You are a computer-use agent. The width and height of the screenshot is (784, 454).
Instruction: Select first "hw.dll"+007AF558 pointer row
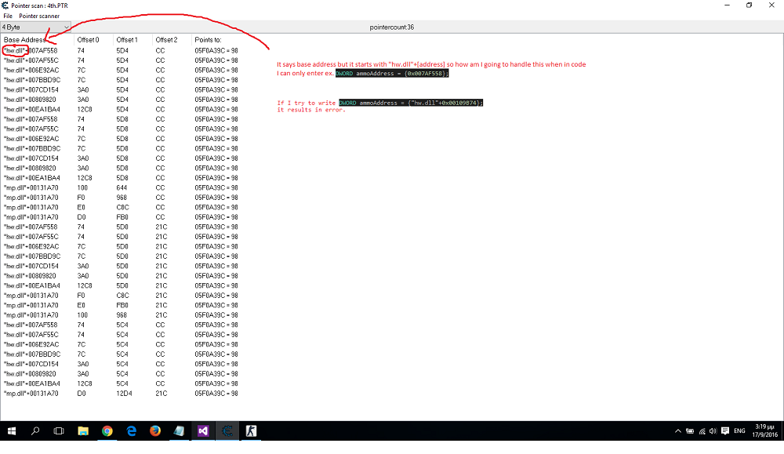click(31, 50)
